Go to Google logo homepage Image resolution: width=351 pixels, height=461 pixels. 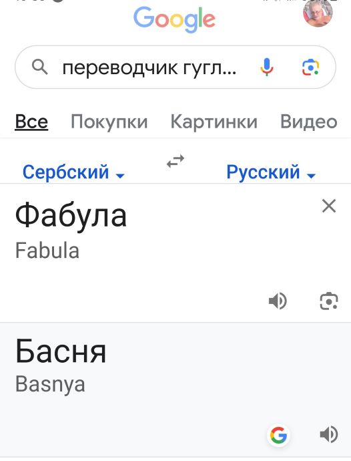[174, 19]
